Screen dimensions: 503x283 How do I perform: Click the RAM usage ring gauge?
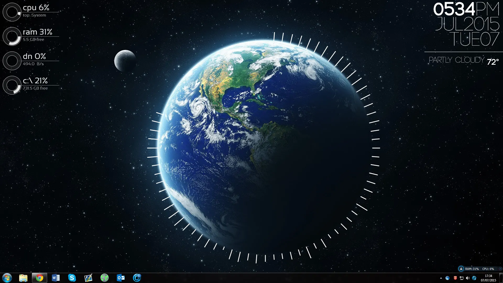(12, 36)
